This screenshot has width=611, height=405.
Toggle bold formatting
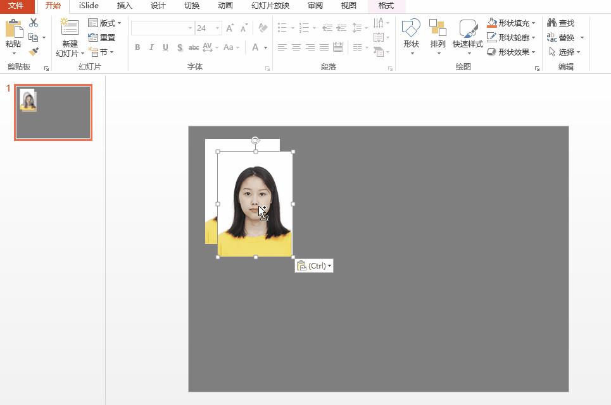click(x=137, y=47)
